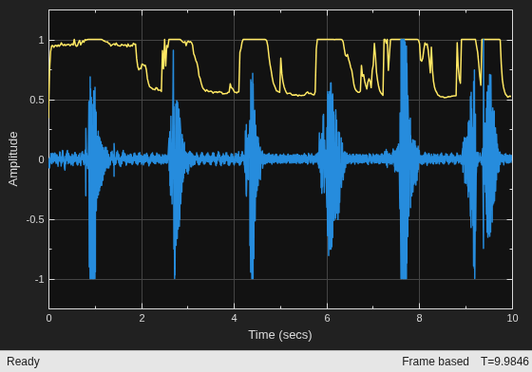532x372 pixels.
Task: Click the x-axis tick label '6'
Action: click(x=327, y=318)
